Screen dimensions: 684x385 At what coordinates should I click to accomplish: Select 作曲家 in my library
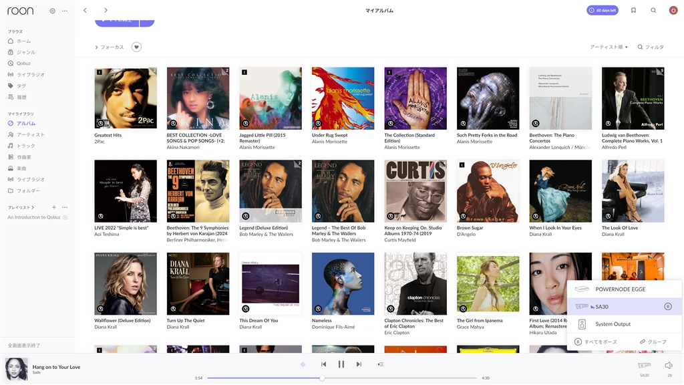24,157
